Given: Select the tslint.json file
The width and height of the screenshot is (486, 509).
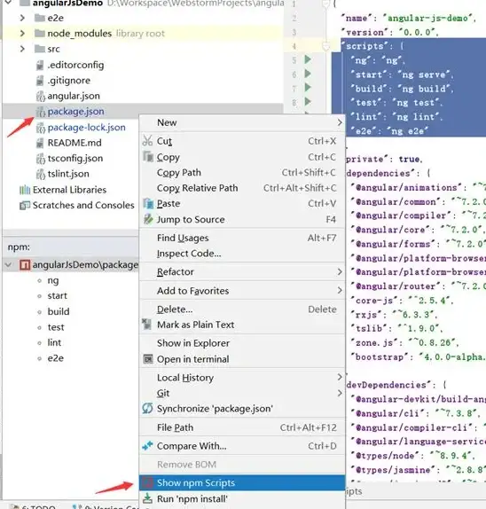Looking at the screenshot, I should [x=68, y=174].
